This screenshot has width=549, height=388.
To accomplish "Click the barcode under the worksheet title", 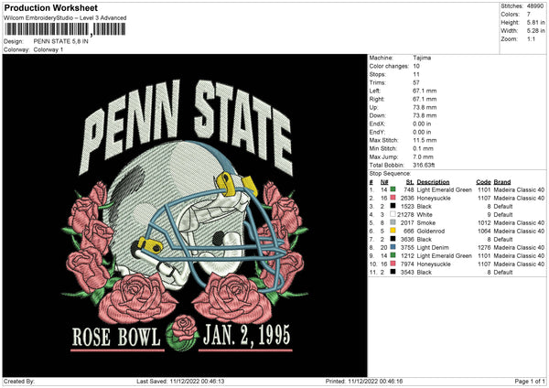I will point(65,29).
